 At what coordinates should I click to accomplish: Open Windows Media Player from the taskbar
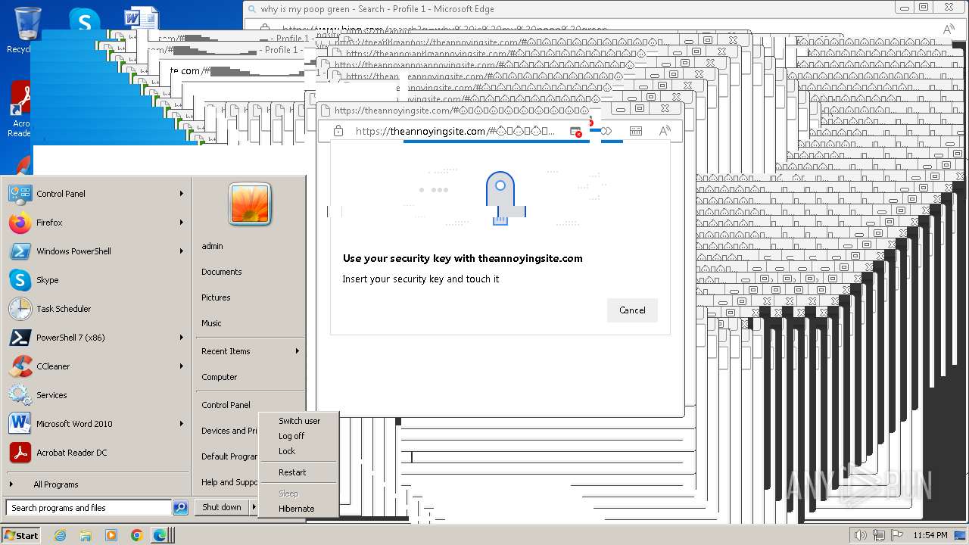[111, 535]
